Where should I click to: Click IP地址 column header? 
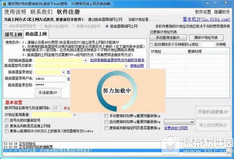point(168,51)
